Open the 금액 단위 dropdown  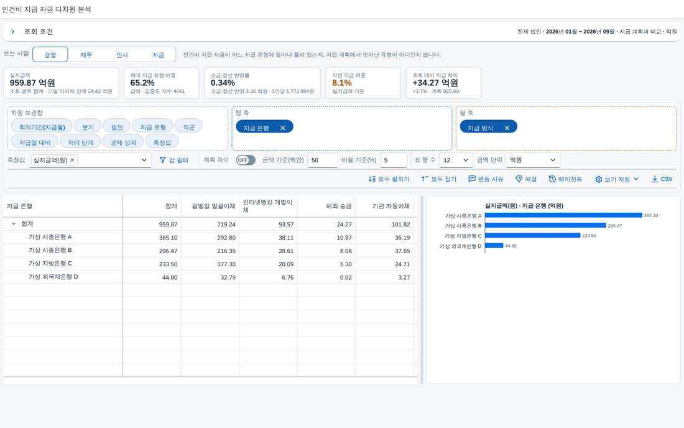(x=533, y=160)
